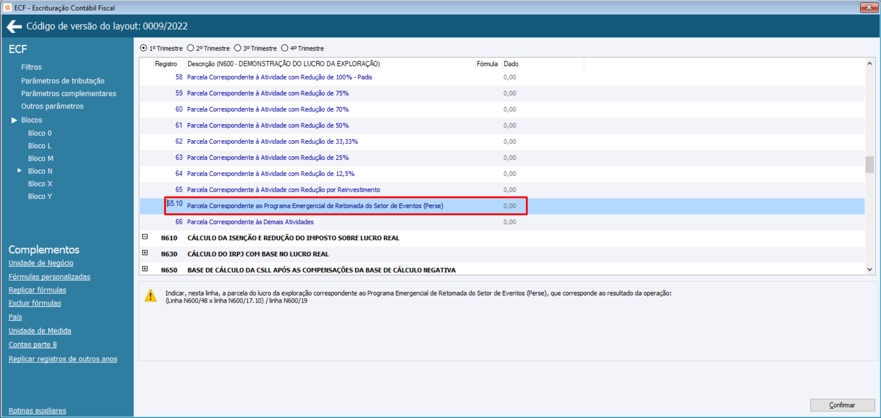Select the 2º Trimestre radio button
The image size is (881, 418).
[191, 48]
